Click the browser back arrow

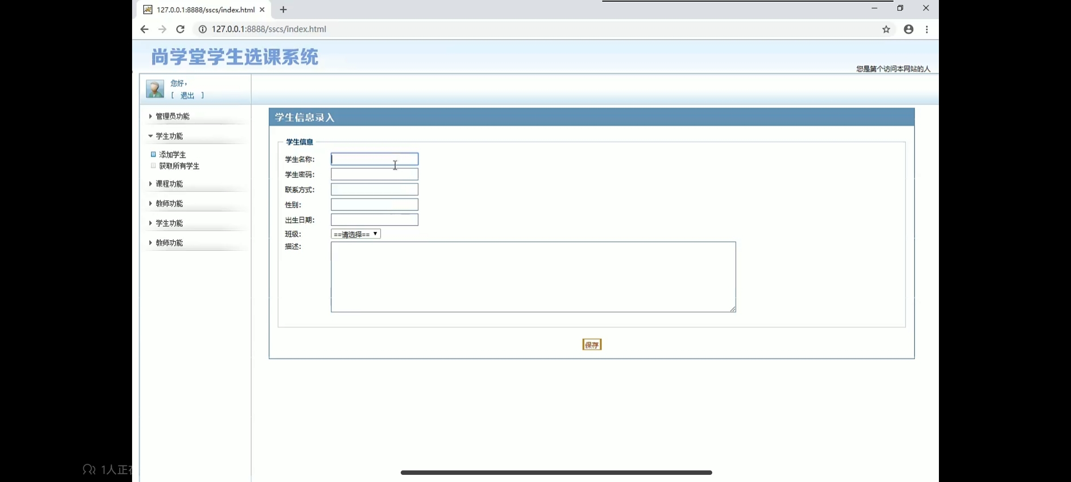[144, 29]
